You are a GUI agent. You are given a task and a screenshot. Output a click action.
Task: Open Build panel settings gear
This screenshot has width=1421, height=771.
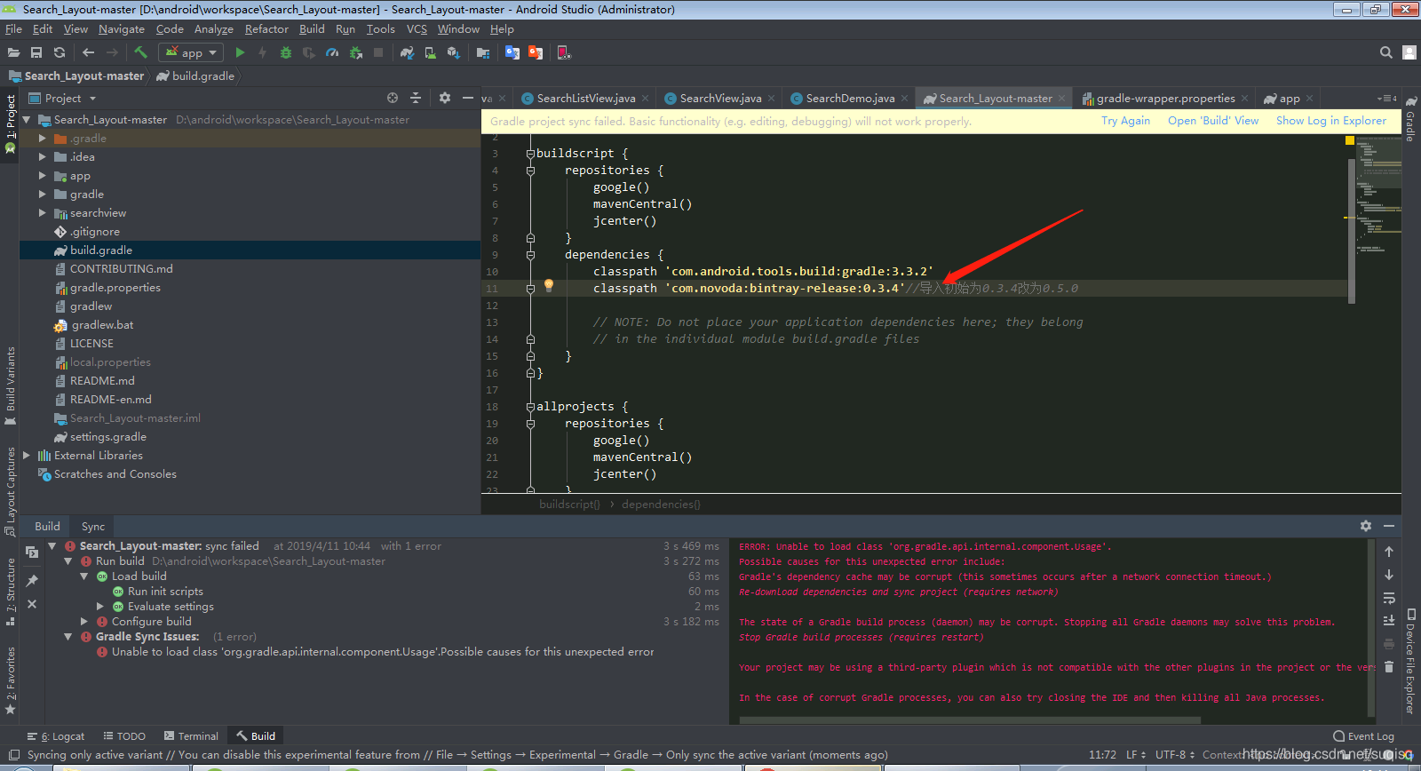[1366, 526]
